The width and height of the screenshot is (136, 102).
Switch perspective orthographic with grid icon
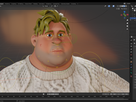point(127,29)
